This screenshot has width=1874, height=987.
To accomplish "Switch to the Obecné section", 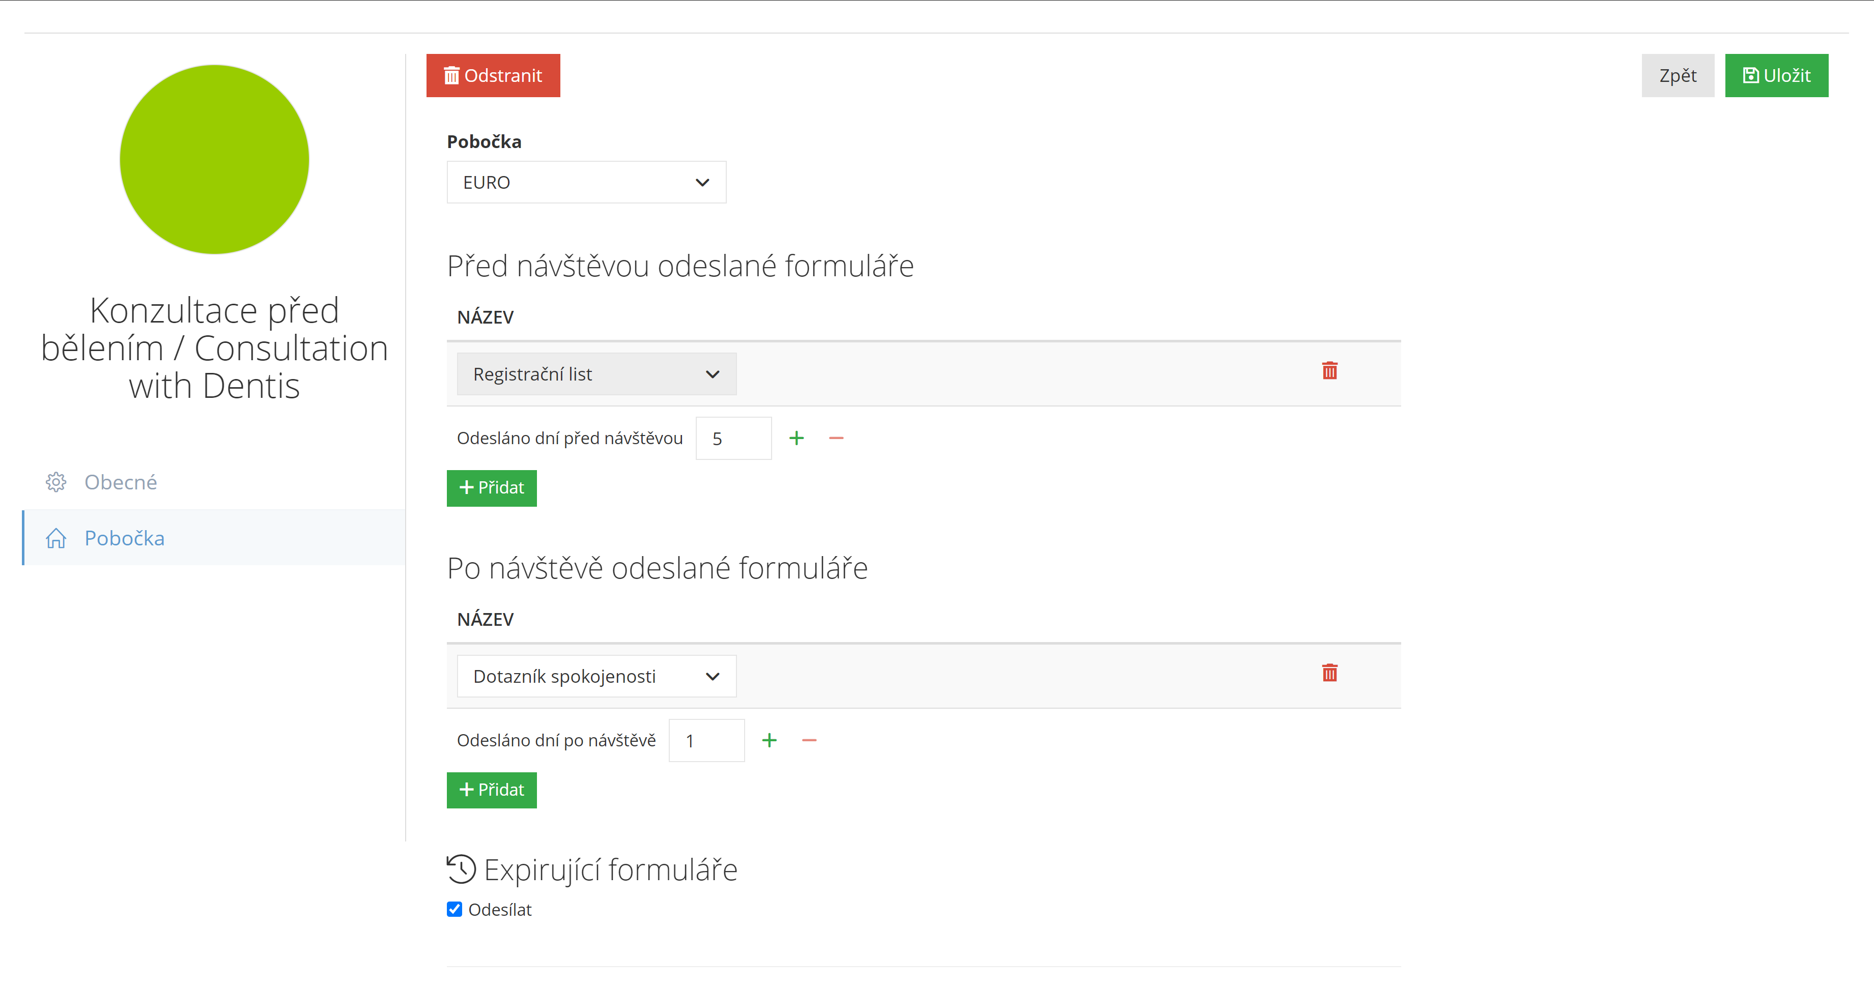I will point(121,481).
